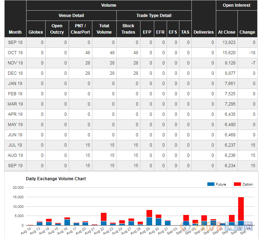The width and height of the screenshot is (259, 239).
Task: Click the red Option legend swatch
Action: click(237, 184)
